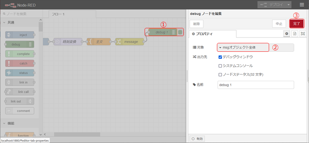Open the node description document icon
The height and width of the screenshot is (143, 309).
pyautogui.click(x=295, y=34)
